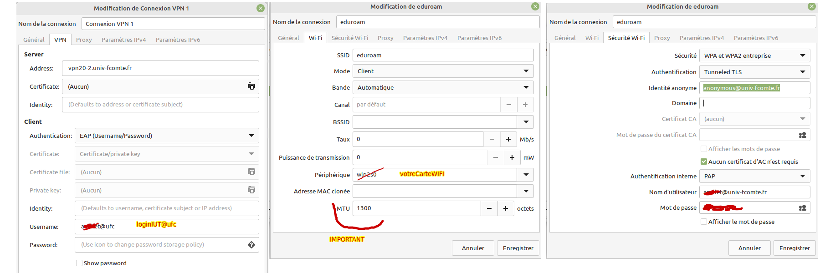
Task: Click the Wi-Fi password storage icon in Mot de passe
Action: (x=802, y=208)
